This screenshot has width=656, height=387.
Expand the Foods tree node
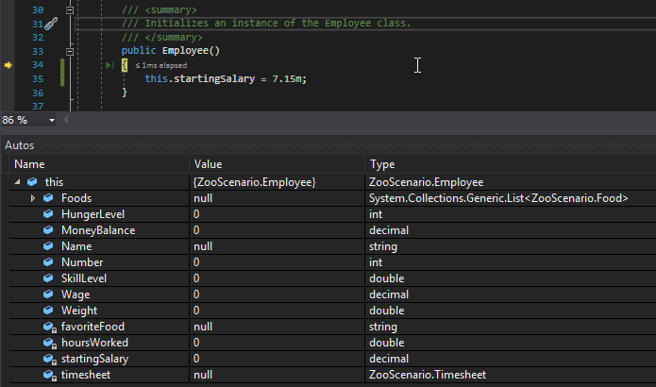tap(33, 198)
